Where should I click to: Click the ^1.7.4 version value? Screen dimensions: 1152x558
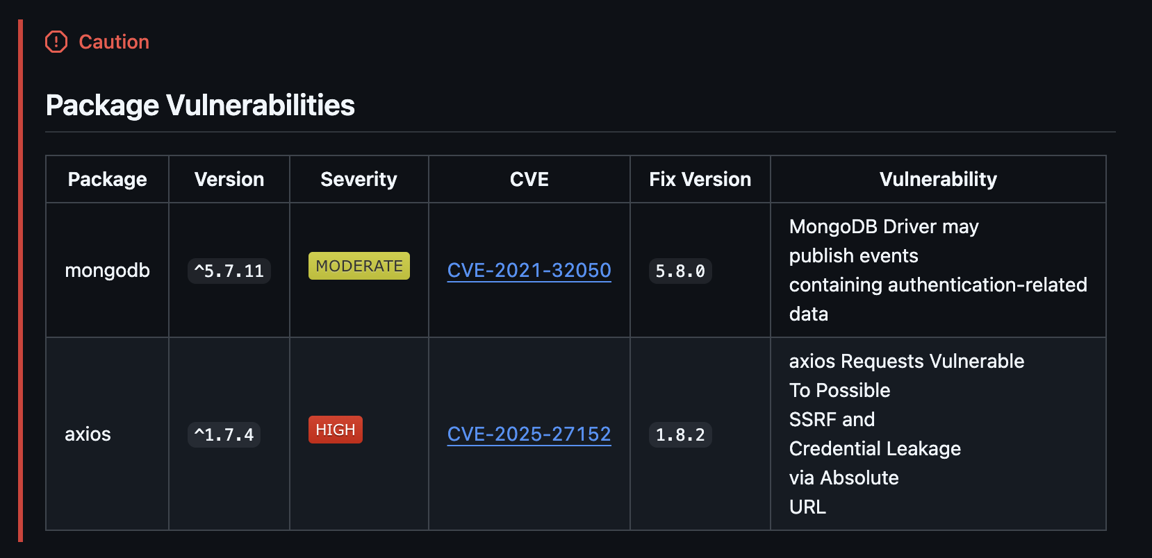(x=224, y=434)
